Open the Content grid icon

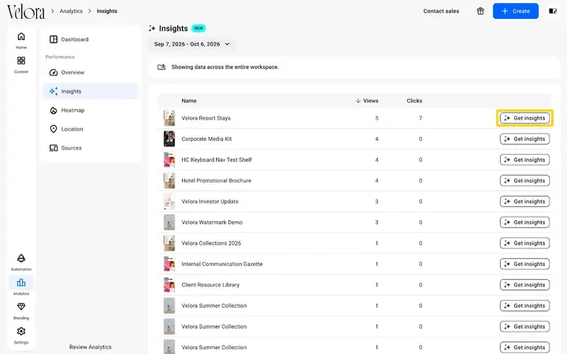[21, 61]
